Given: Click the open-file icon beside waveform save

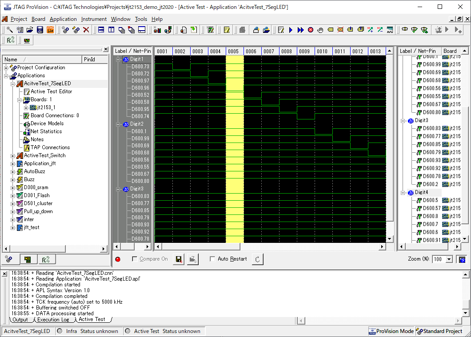Looking at the screenshot, I should (x=192, y=259).
